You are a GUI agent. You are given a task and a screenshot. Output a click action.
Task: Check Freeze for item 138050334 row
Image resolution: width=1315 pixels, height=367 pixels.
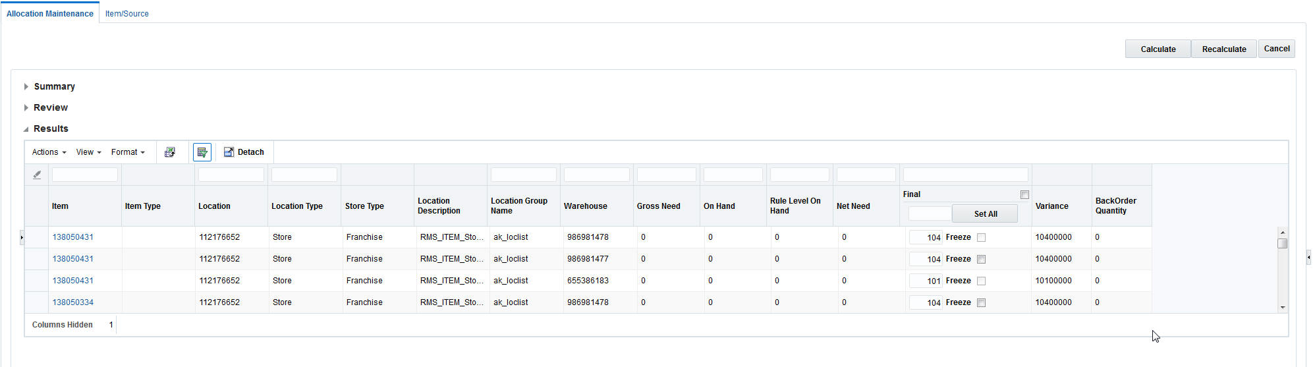click(x=981, y=302)
